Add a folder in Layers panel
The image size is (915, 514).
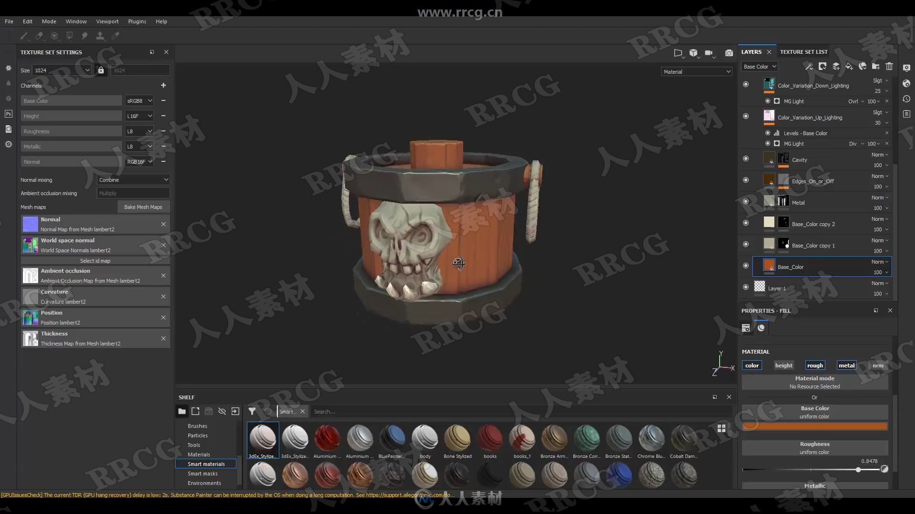(876, 66)
